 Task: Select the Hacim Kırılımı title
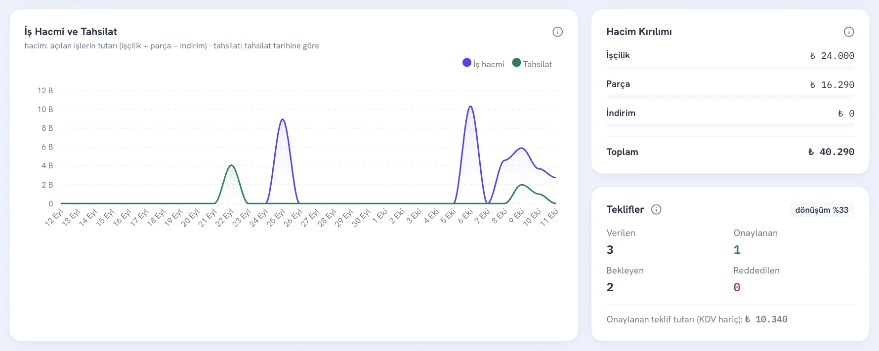pyautogui.click(x=639, y=32)
